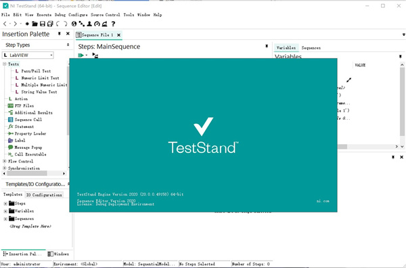Open the run button dropdown arrow
The width and height of the screenshot is (406, 268).
(x=87, y=55)
